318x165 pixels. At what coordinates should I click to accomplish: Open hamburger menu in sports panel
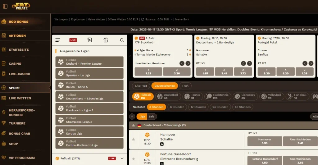[58, 40]
